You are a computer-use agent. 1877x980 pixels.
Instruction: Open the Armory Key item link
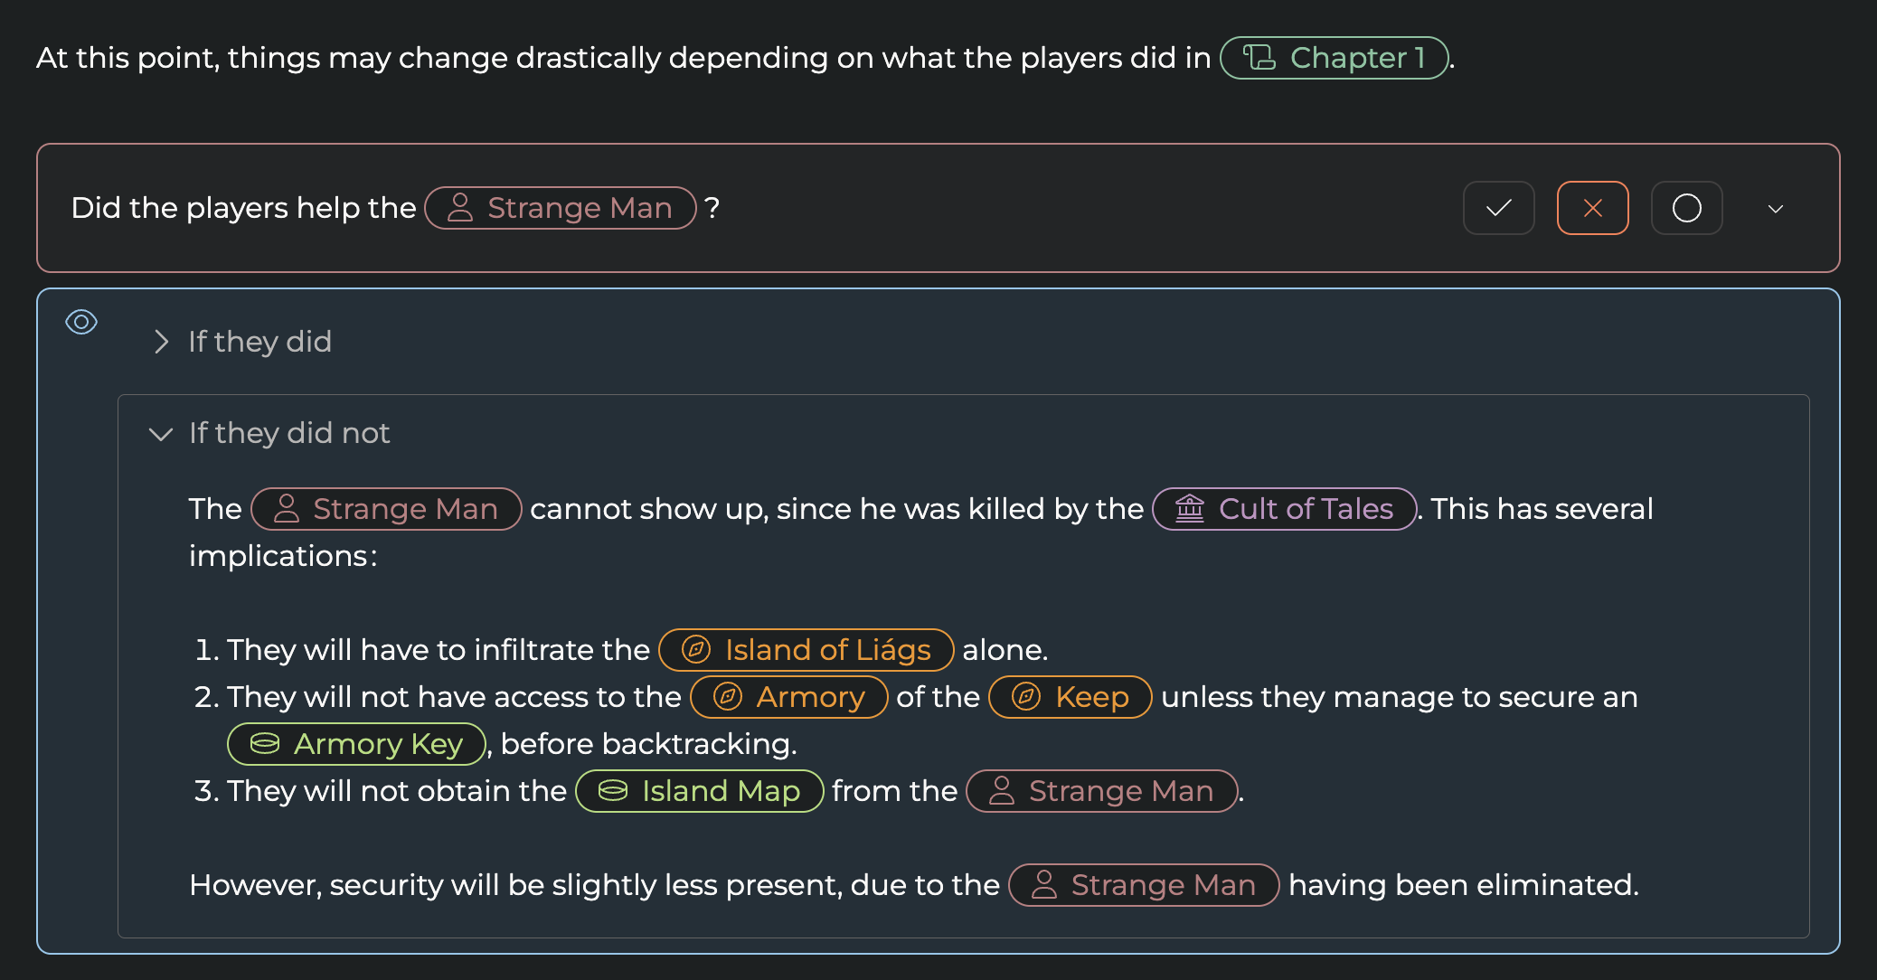tap(377, 744)
